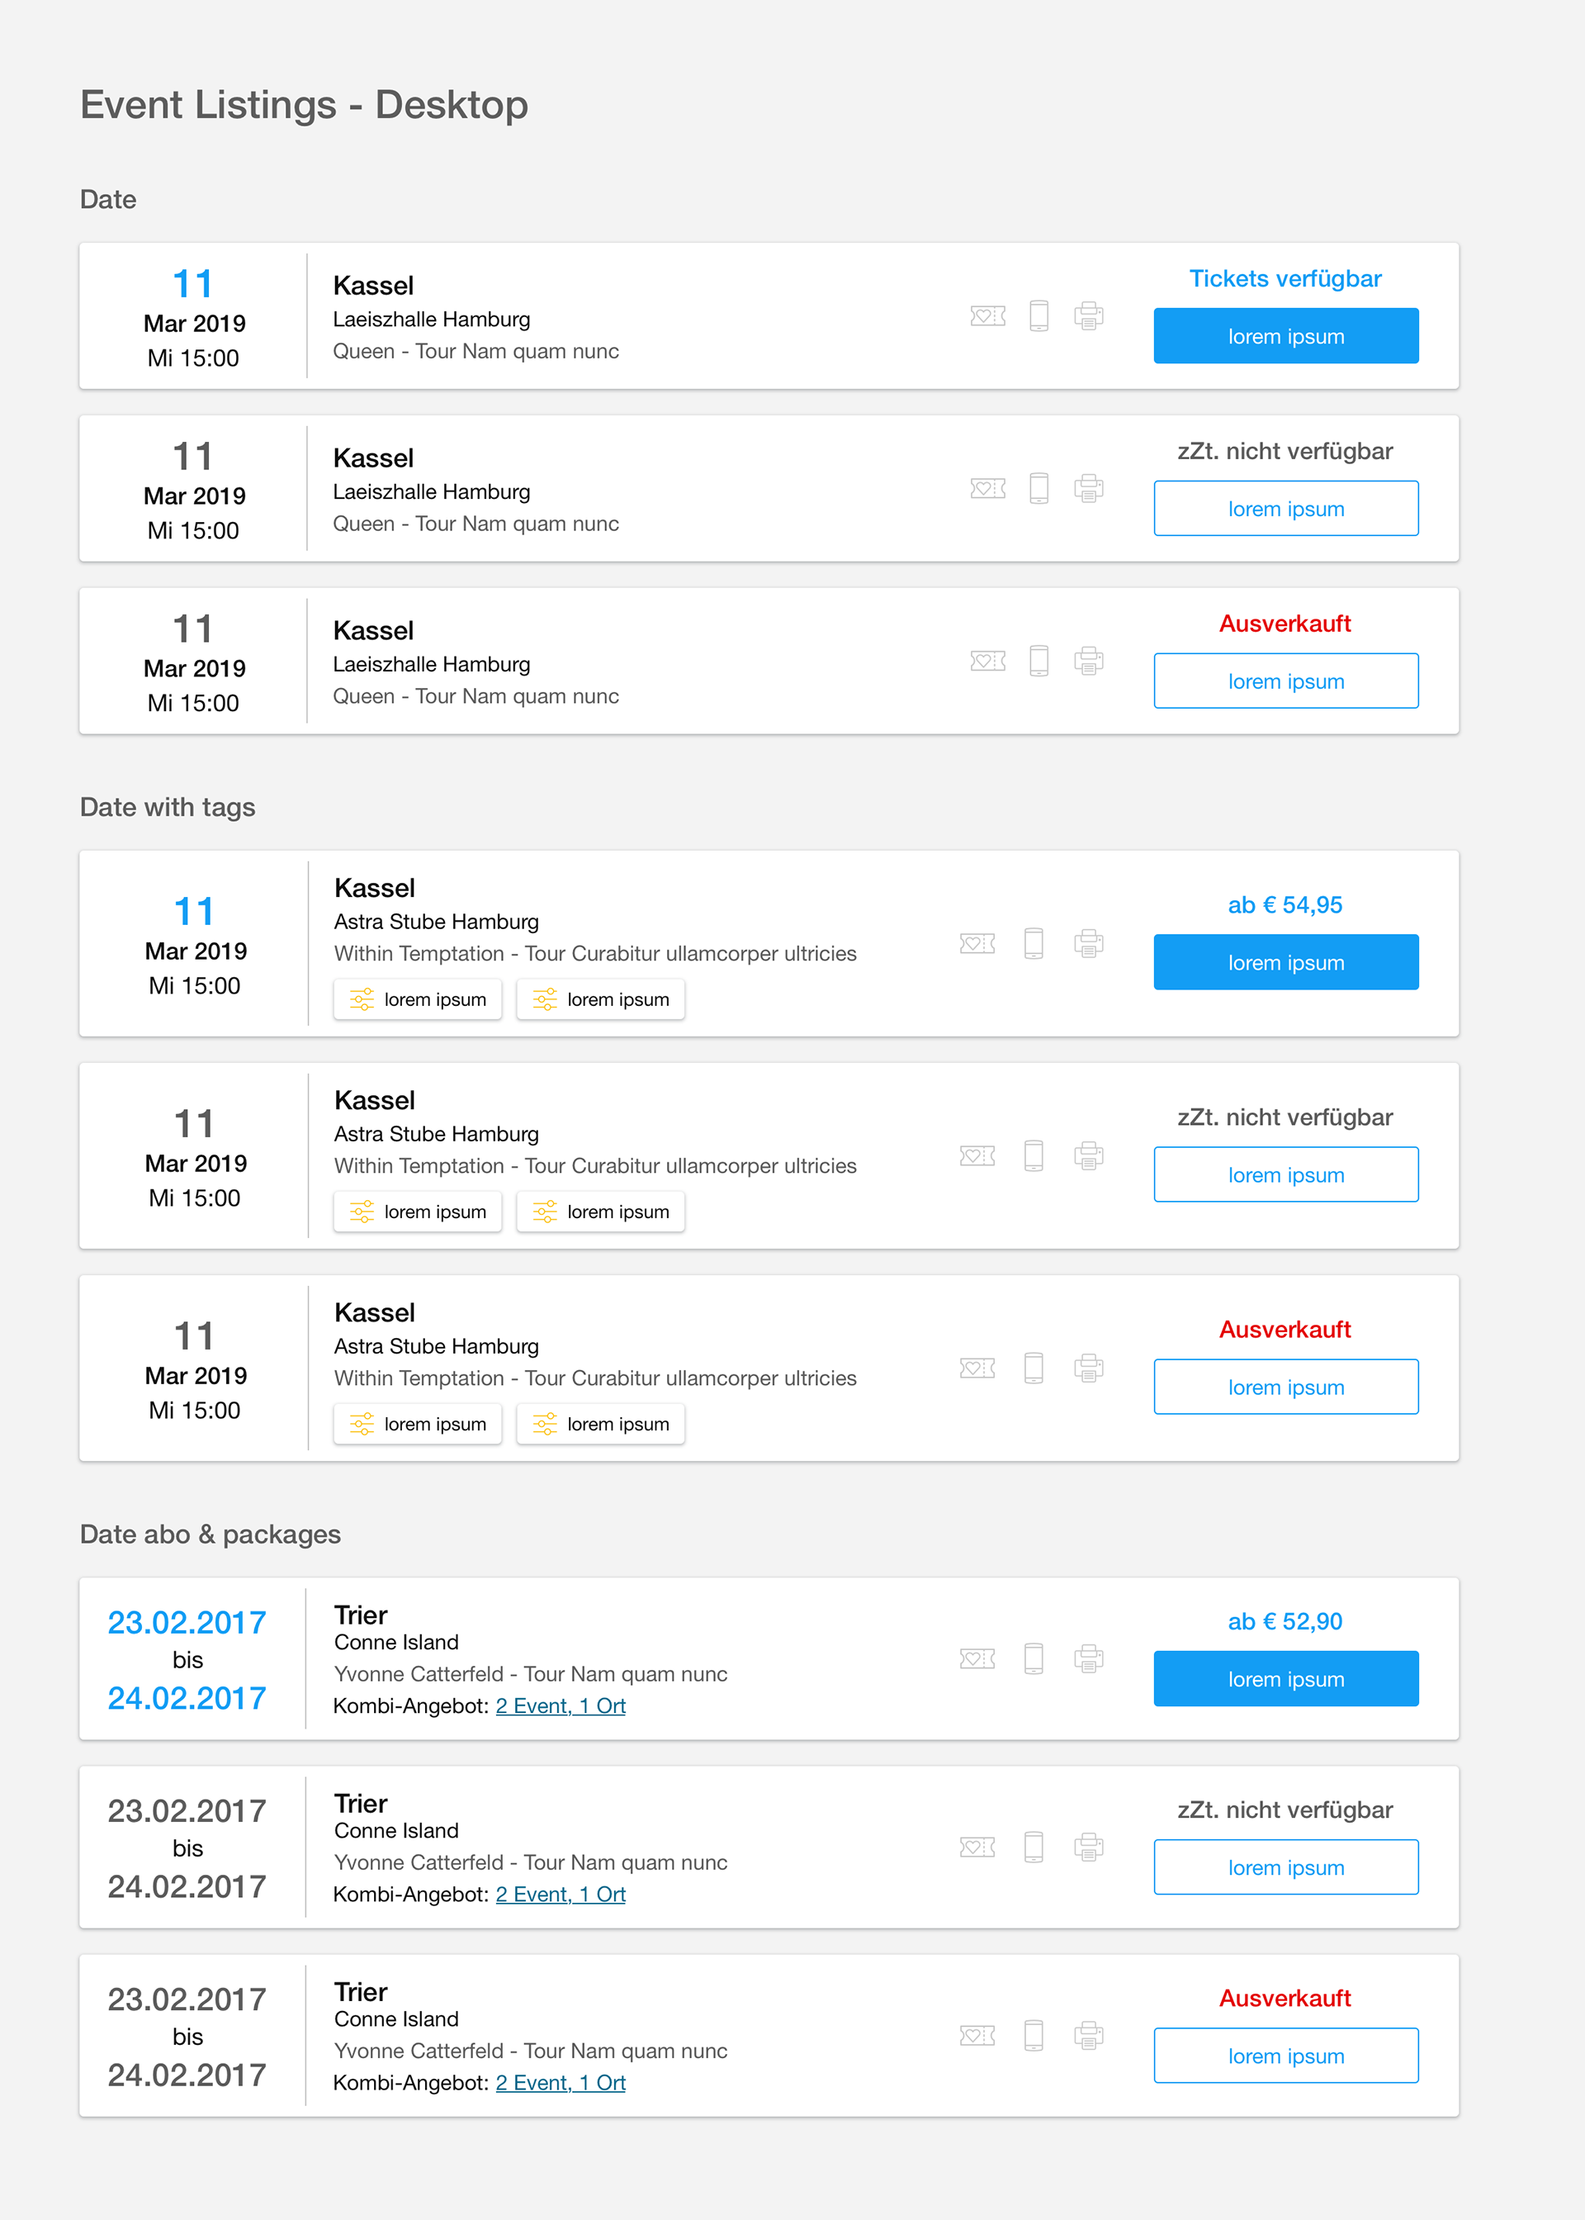The width and height of the screenshot is (1585, 2220).
Task: Click the mobile icon in Astra Stube Ausverkauft row
Action: tap(1034, 1368)
